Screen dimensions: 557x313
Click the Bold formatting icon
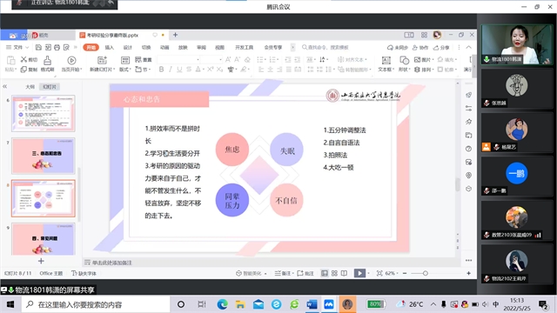coord(161,70)
